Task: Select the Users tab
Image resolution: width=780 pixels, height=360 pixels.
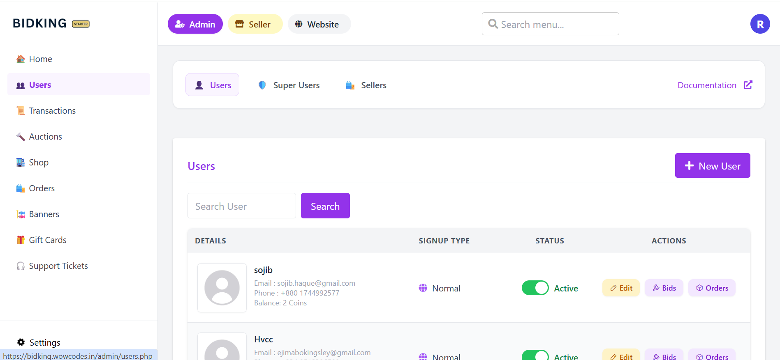Action: pyautogui.click(x=213, y=85)
